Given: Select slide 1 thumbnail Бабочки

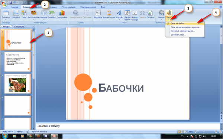Looking at the screenshot, I should click(17, 40).
